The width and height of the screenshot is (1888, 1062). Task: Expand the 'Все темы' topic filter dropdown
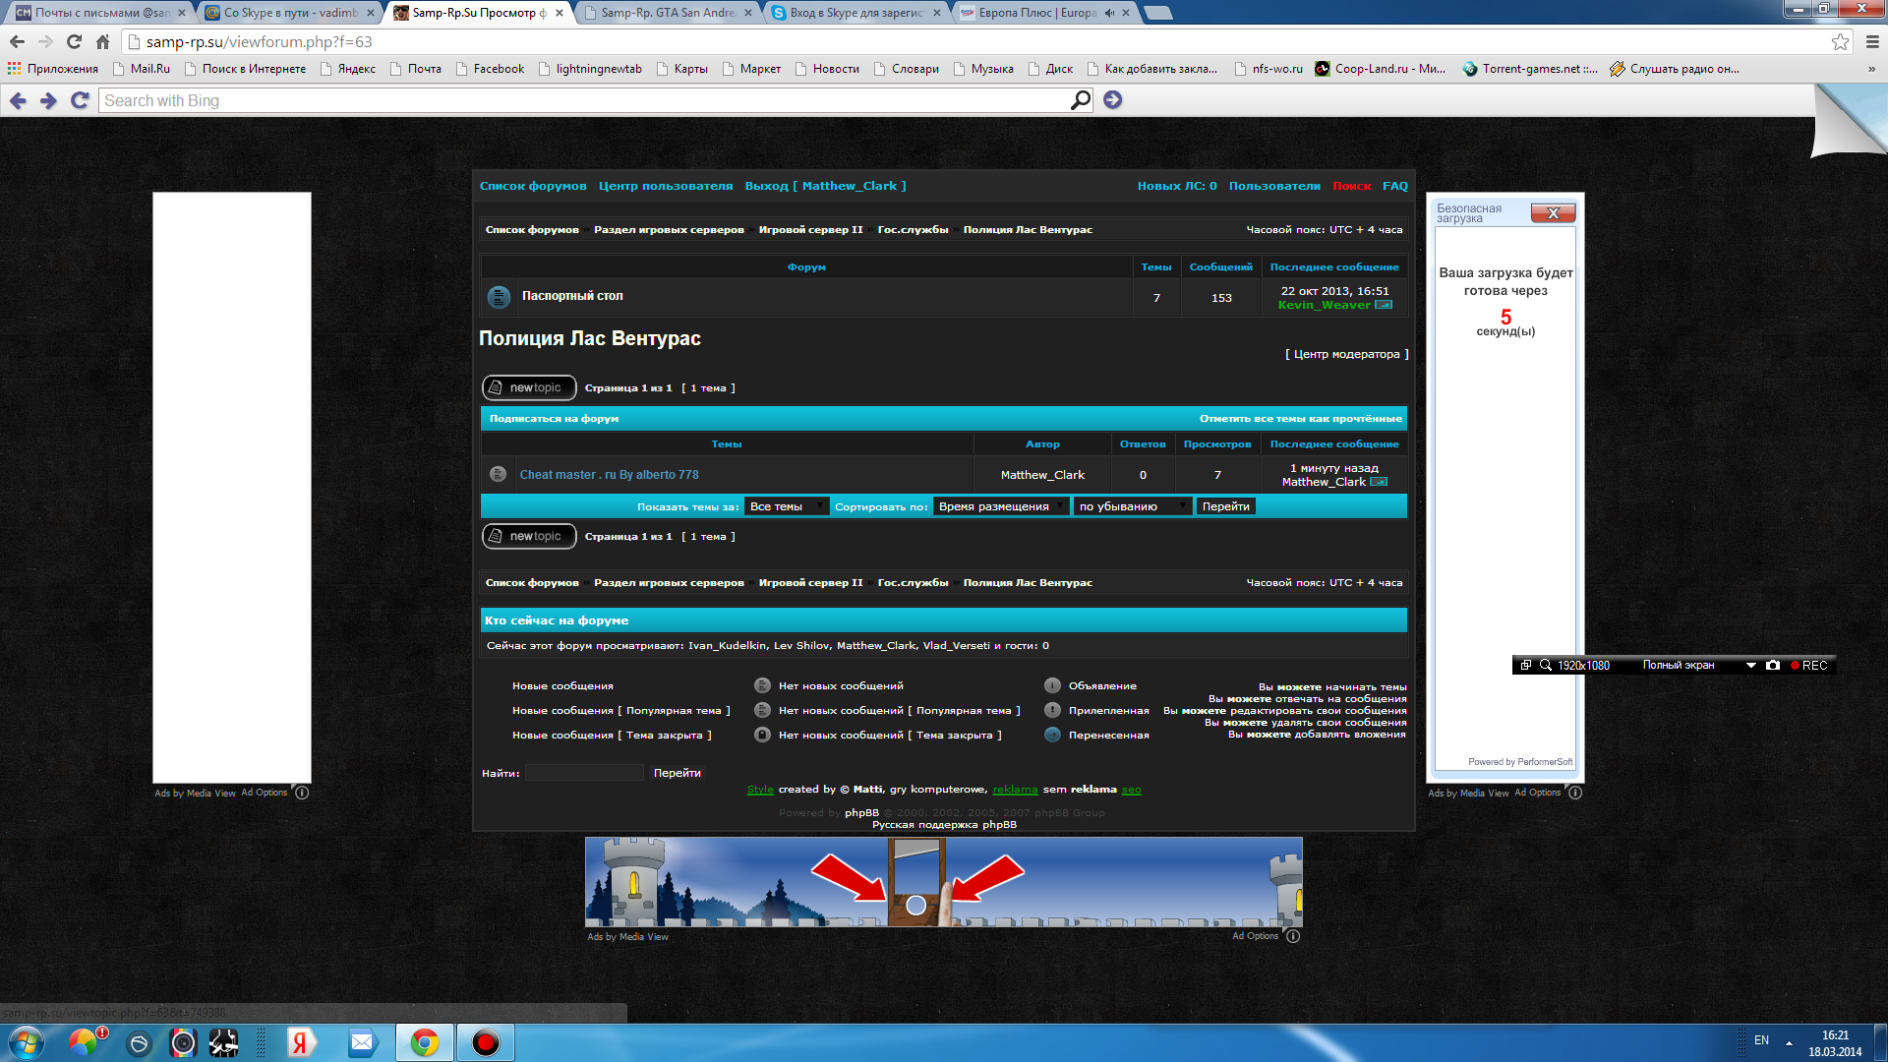pyautogui.click(x=786, y=506)
